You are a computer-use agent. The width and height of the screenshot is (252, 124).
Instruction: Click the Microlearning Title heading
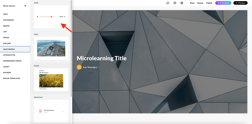tap(102, 58)
